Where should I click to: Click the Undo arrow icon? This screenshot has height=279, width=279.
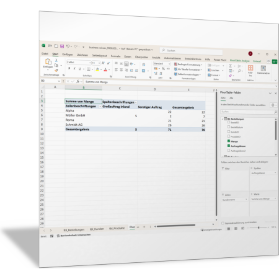pos(68,46)
